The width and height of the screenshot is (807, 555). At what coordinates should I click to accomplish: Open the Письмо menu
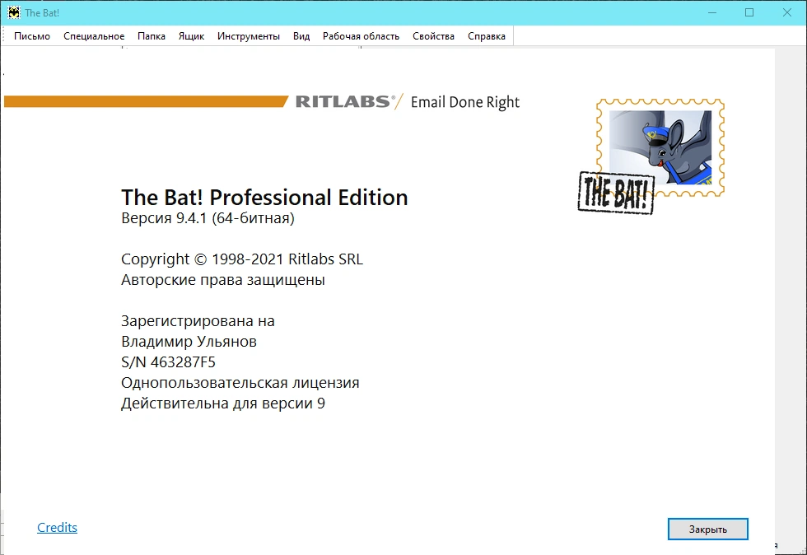click(32, 36)
